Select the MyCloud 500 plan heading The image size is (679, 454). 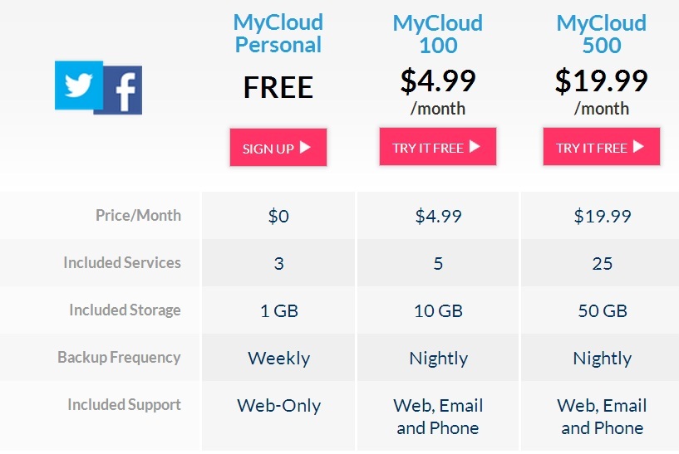click(602, 34)
